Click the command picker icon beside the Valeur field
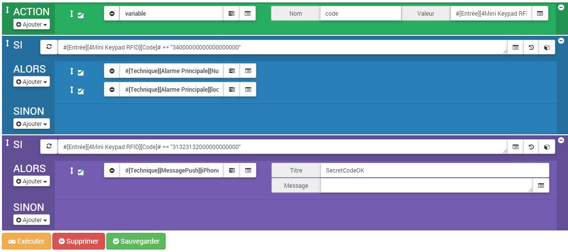568x252 pixels. pos(540,13)
